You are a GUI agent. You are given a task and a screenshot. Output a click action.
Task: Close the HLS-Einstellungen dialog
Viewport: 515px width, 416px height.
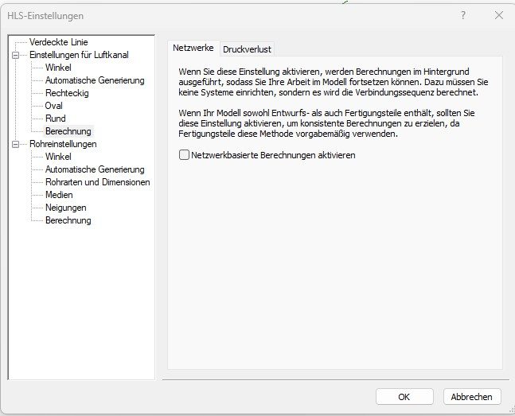(498, 15)
